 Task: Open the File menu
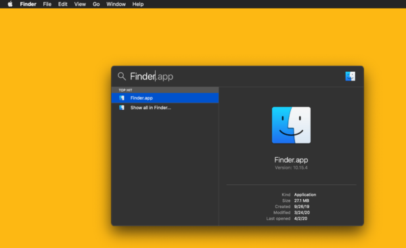tap(47, 4)
